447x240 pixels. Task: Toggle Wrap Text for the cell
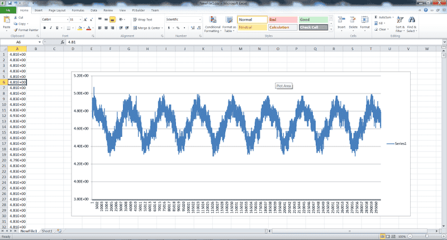pyautogui.click(x=141, y=19)
